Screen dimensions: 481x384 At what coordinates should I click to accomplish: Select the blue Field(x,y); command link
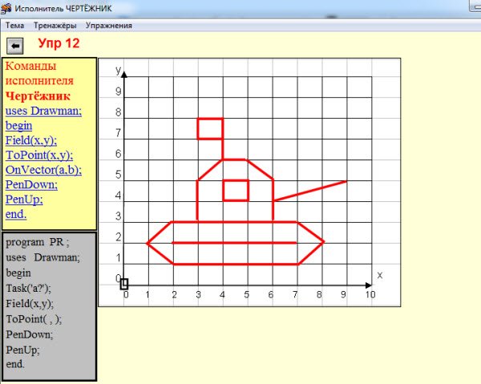click(x=31, y=140)
